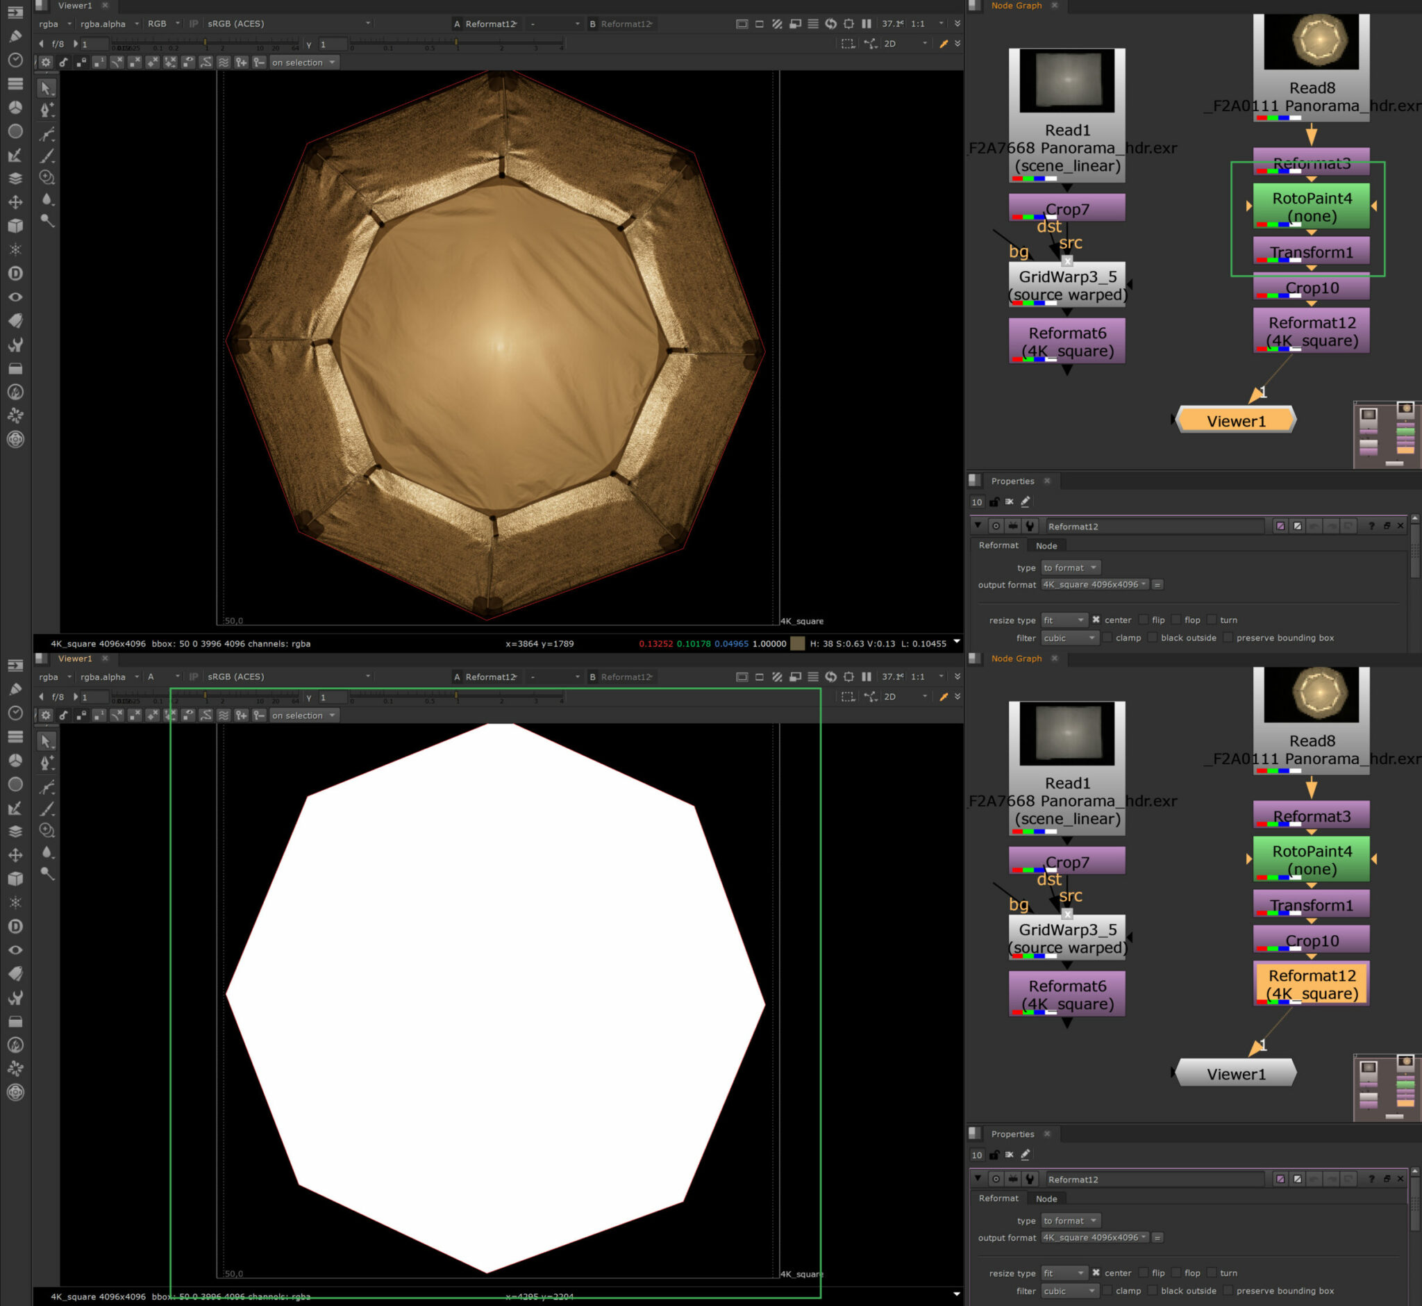Enable the flip checkbox in upper Reformat12 panel
Image resolution: width=1422 pixels, height=1306 pixels.
pos(1143,620)
